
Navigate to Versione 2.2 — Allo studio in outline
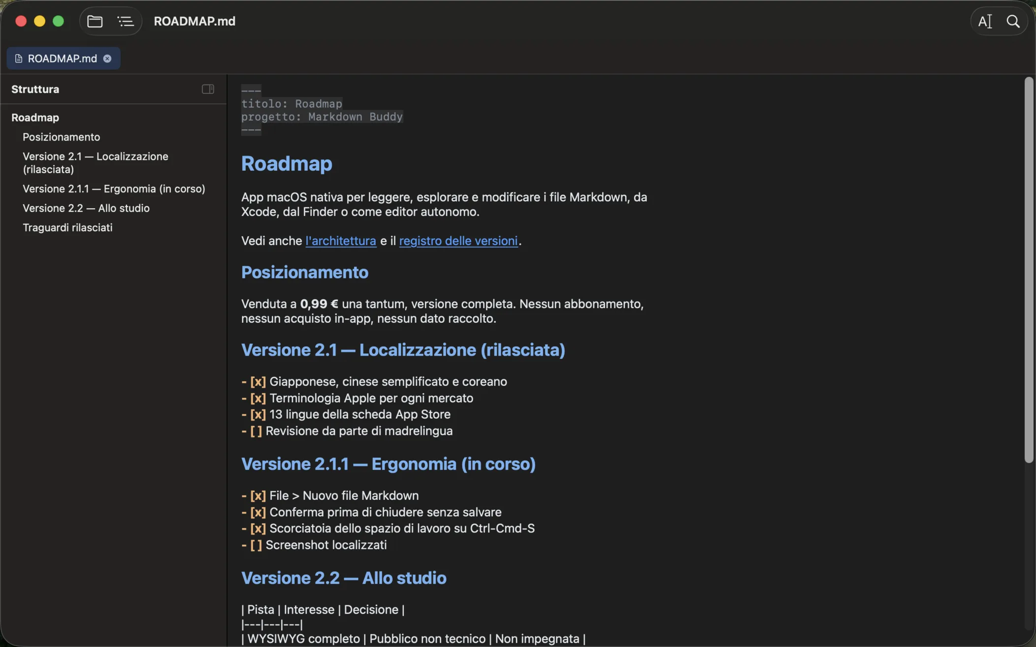click(86, 208)
